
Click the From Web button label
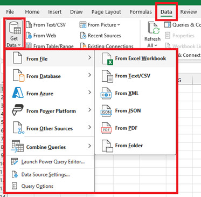(45, 36)
